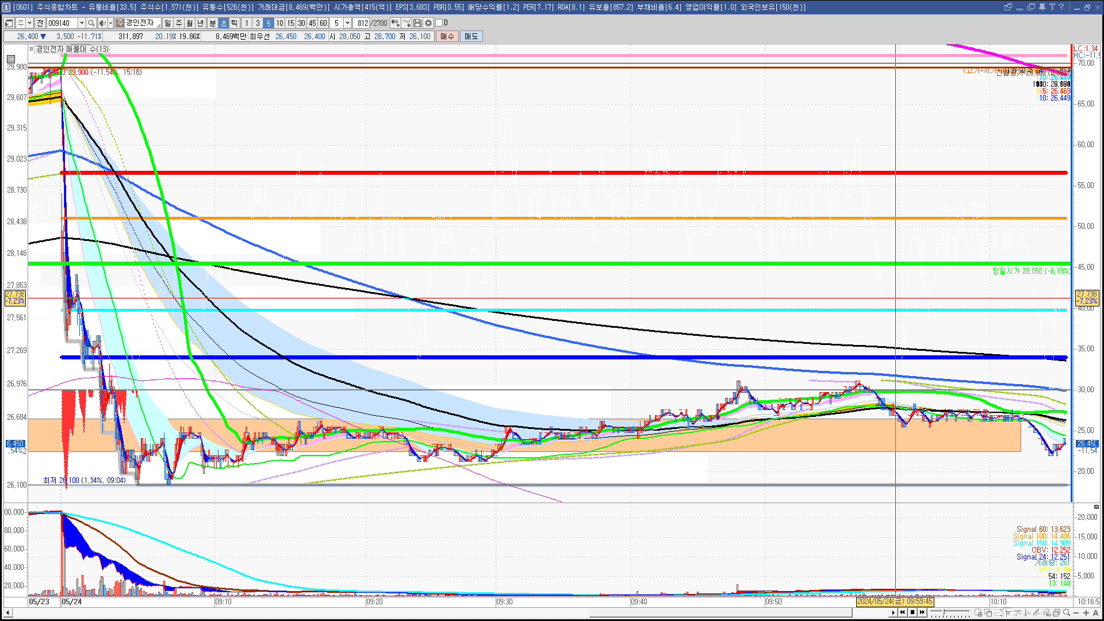Click the minus zoom-out icon at bottom
The height and width of the screenshot is (621, 1104).
[1076, 613]
